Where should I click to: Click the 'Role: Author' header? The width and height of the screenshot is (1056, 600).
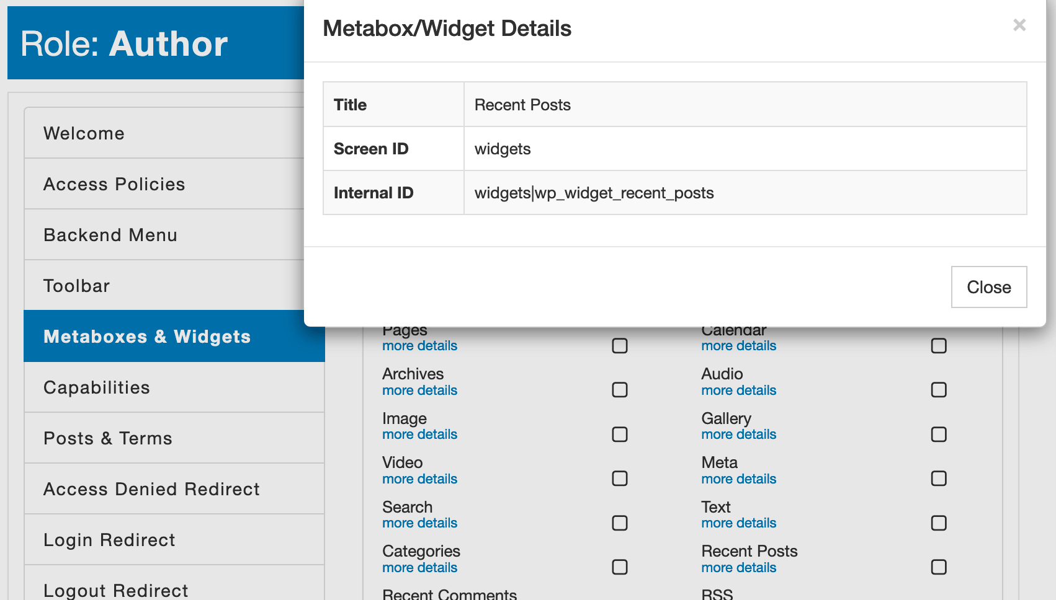(124, 44)
